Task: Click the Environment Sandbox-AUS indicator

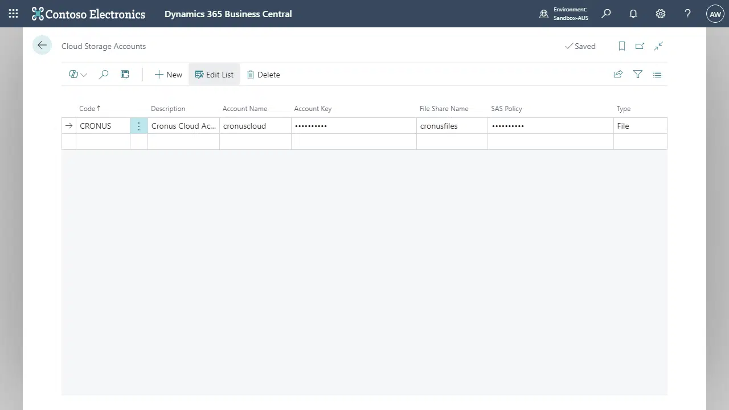Action: click(563, 14)
